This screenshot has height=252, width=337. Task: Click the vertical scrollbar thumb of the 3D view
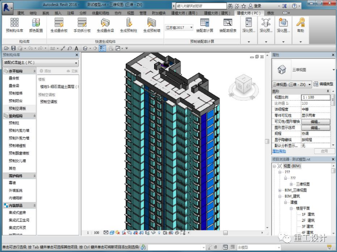[267, 141]
